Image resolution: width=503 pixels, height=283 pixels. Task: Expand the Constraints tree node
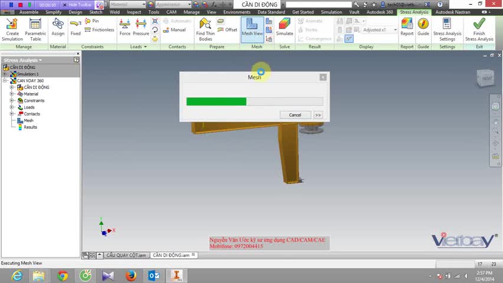pyautogui.click(x=12, y=101)
